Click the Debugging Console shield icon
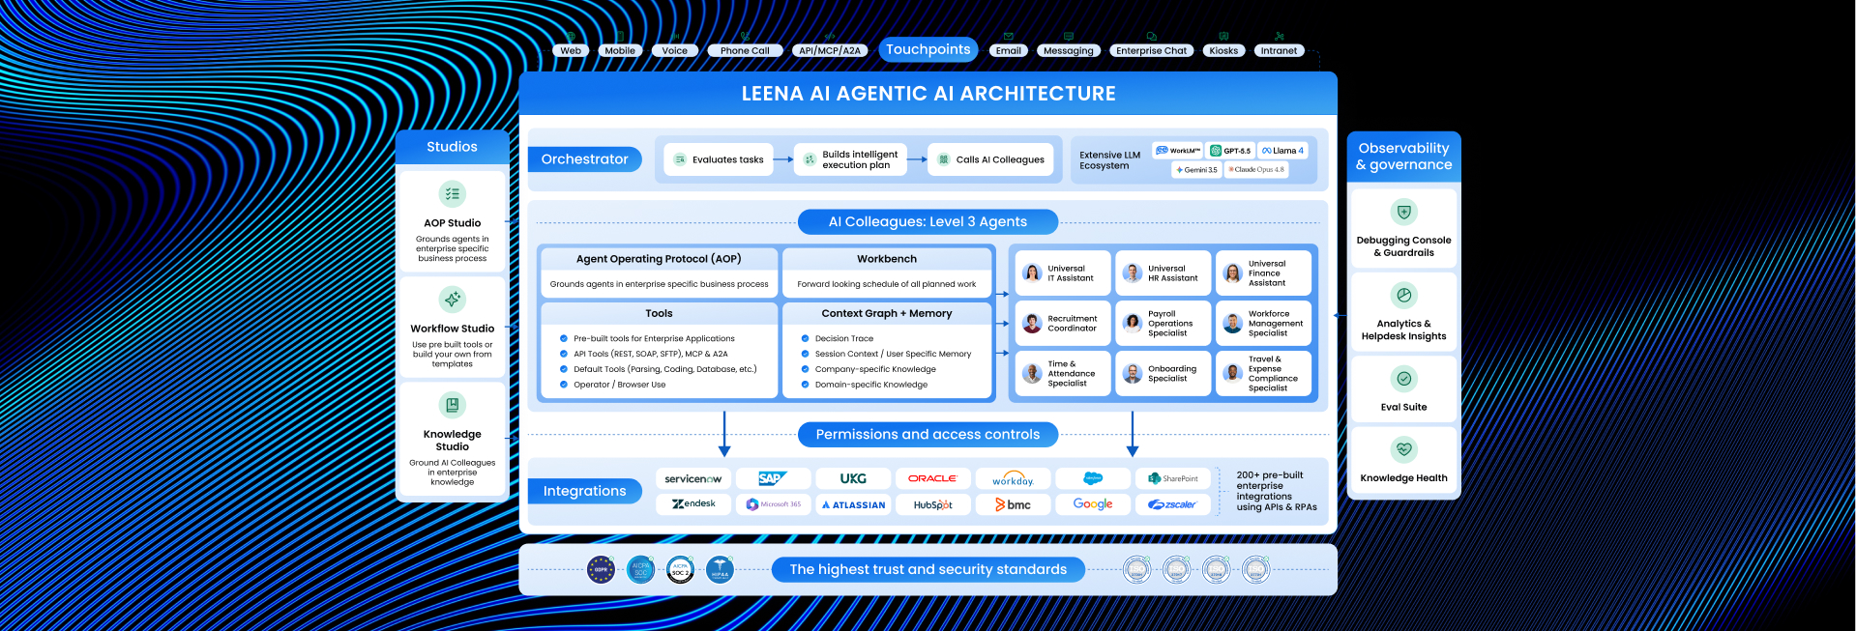 [1403, 212]
